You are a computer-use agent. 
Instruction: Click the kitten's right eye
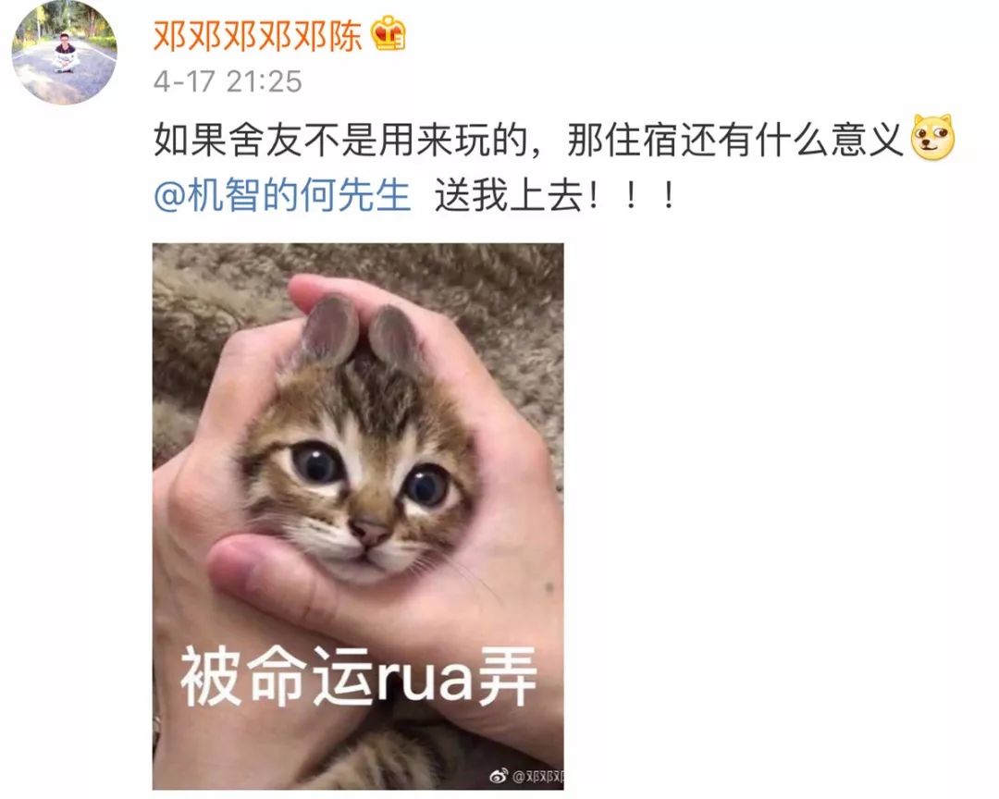click(427, 486)
